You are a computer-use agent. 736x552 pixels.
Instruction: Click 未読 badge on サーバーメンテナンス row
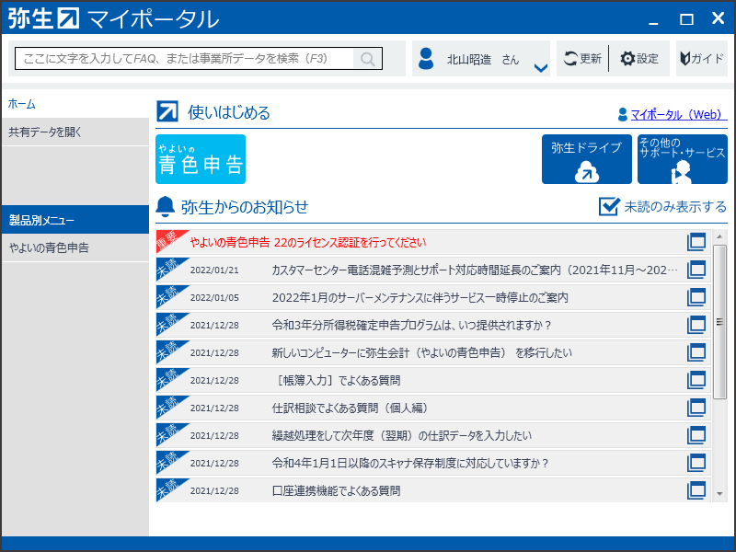coord(168,295)
